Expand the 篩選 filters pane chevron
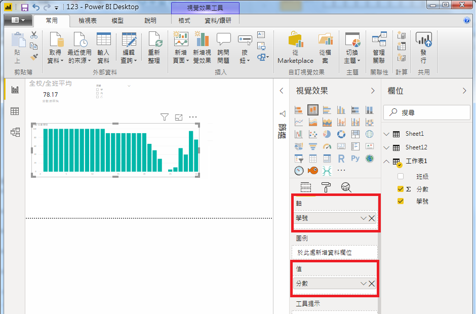Image resolution: width=476 pixels, height=314 pixels. [x=282, y=91]
